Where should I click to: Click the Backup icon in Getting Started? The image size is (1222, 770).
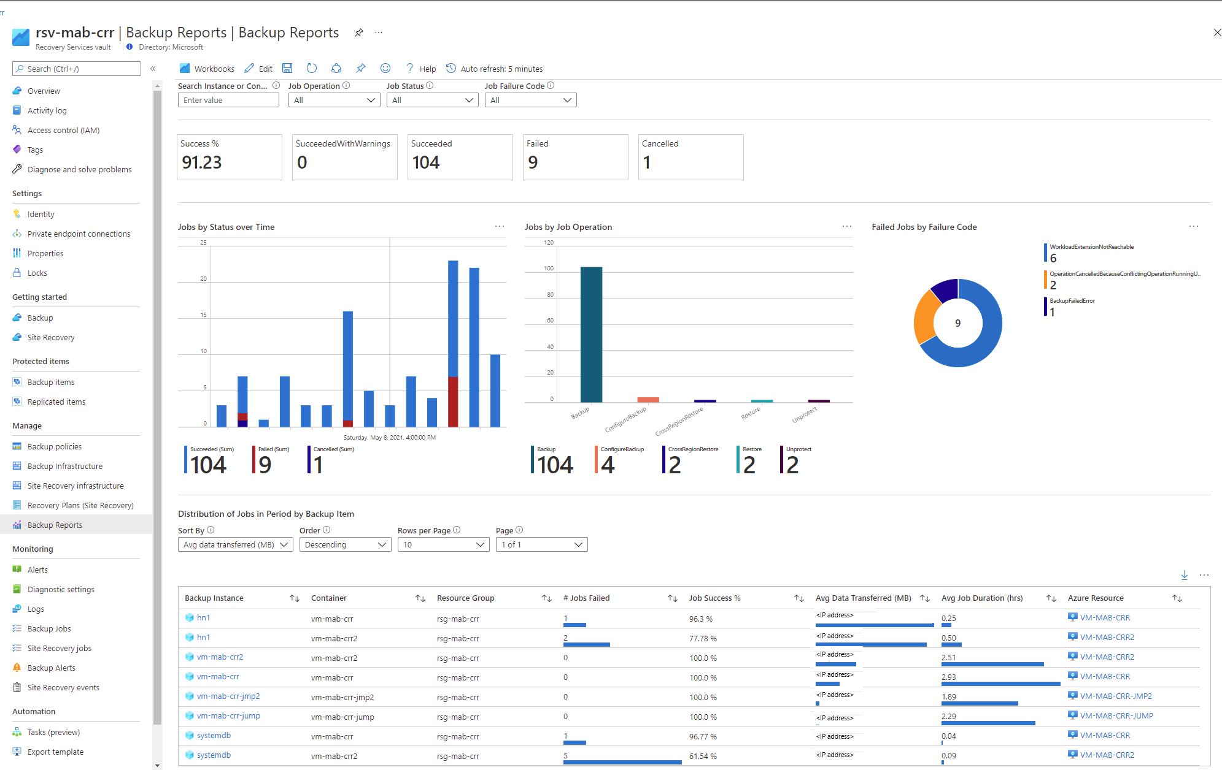click(18, 317)
